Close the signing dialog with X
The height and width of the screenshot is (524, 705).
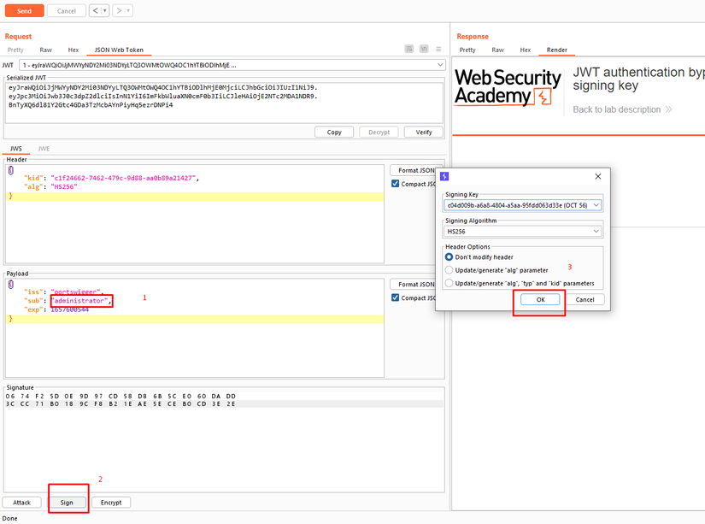point(598,176)
